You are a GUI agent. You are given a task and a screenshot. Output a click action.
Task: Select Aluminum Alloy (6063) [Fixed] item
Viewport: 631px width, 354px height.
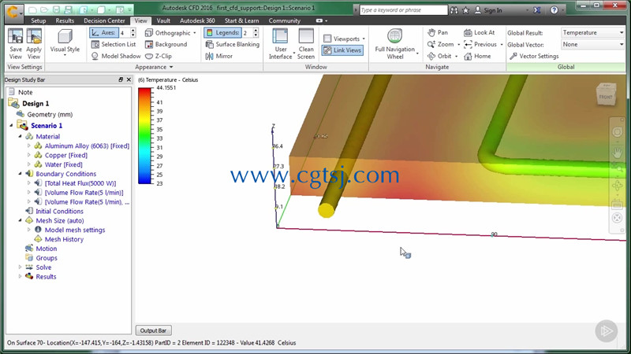[87, 146]
